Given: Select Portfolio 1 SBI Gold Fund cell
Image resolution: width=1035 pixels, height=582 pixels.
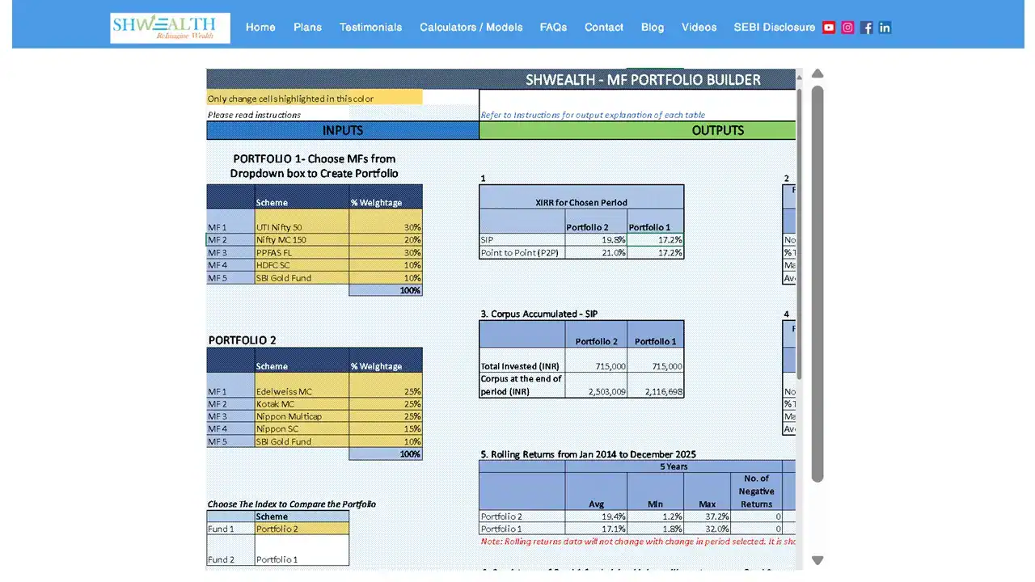Looking at the screenshot, I should coord(302,278).
